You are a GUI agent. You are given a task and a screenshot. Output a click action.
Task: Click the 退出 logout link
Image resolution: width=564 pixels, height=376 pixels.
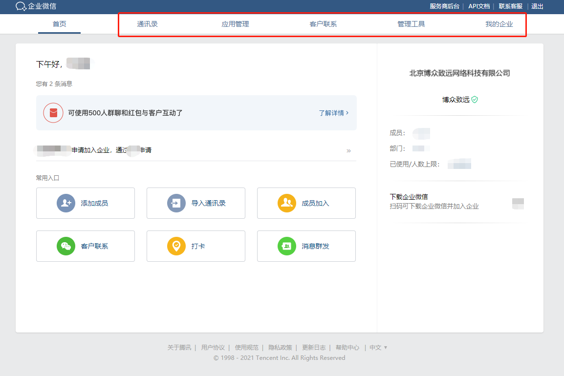tap(537, 6)
